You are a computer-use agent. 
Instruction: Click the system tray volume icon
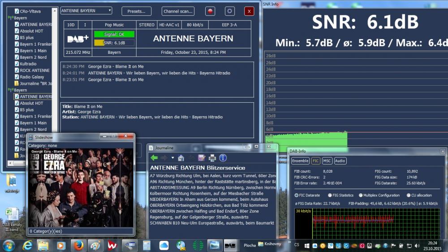click(x=417, y=245)
